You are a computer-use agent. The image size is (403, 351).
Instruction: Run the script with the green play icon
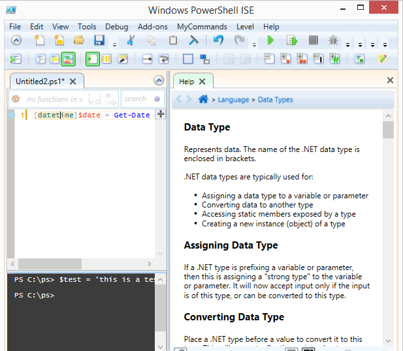click(x=270, y=40)
